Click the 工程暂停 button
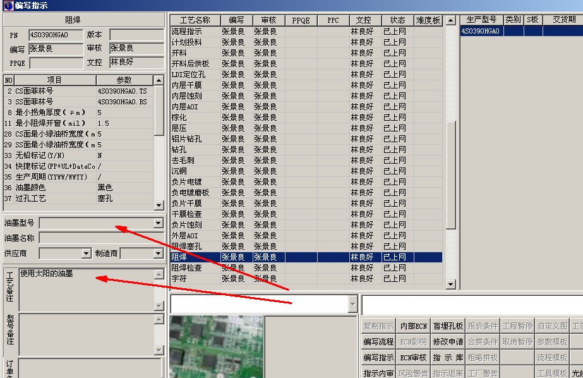 [x=517, y=326]
